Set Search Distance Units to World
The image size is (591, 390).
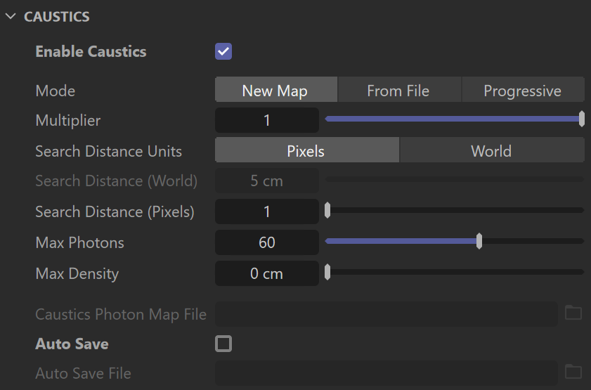point(492,150)
